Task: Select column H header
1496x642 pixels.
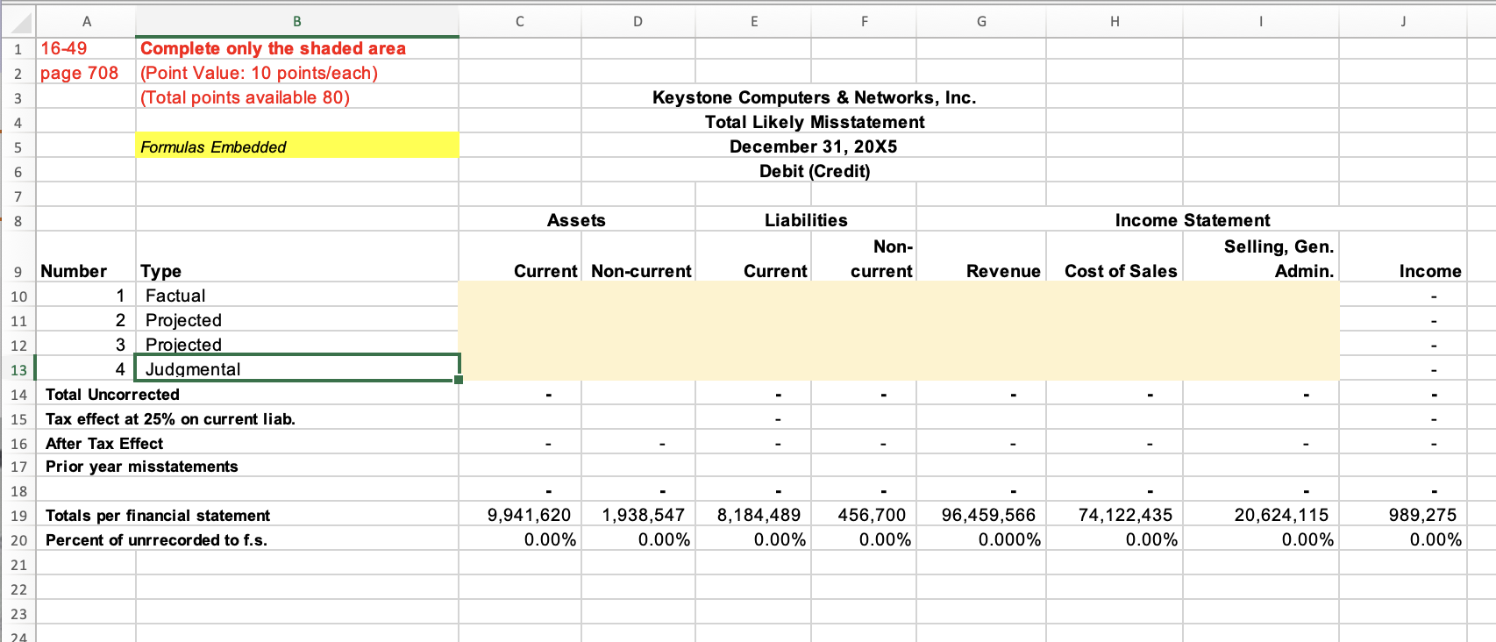Action: (1115, 21)
